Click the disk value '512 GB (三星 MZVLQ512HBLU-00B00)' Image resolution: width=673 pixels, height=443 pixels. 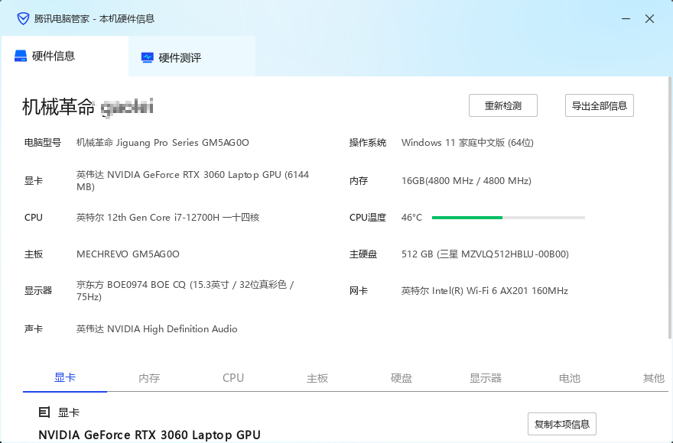[485, 254]
